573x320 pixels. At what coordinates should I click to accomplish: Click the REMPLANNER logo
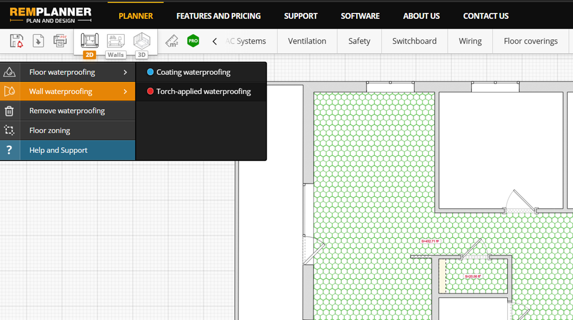click(x=51, y=15)
